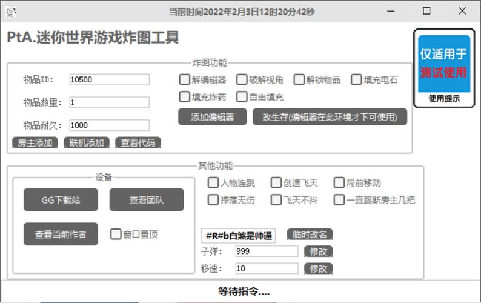This screenshot has width=481, height=303.
Task: Click the 移速 input field
Action: tap(267, 268)
